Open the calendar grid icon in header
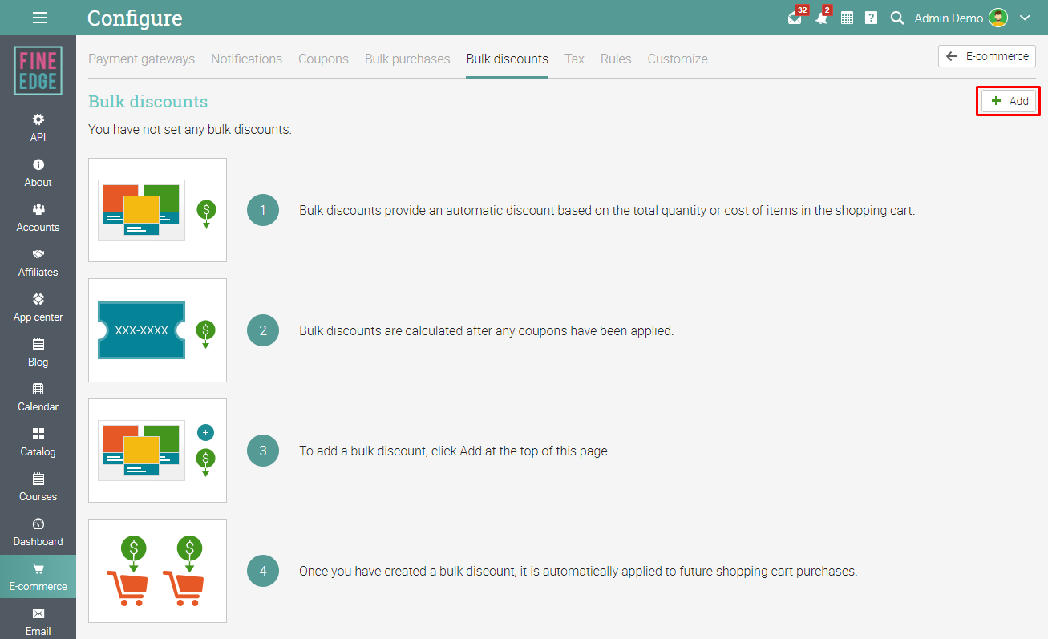 click(847, 18)
